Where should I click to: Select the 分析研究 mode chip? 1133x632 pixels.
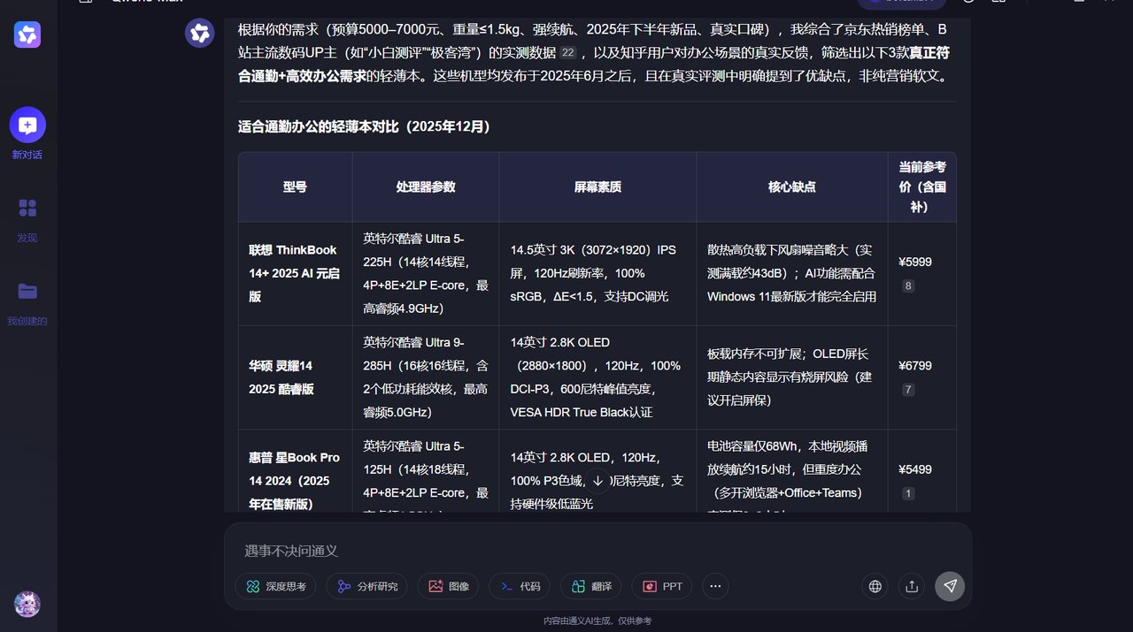click(x=366, y=586)
